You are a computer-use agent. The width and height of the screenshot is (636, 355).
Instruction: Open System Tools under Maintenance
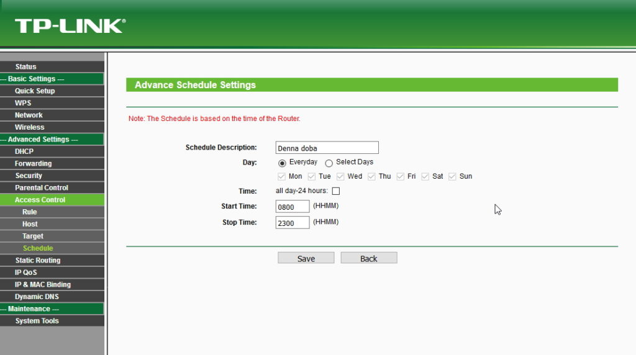(x=37, y=321)
